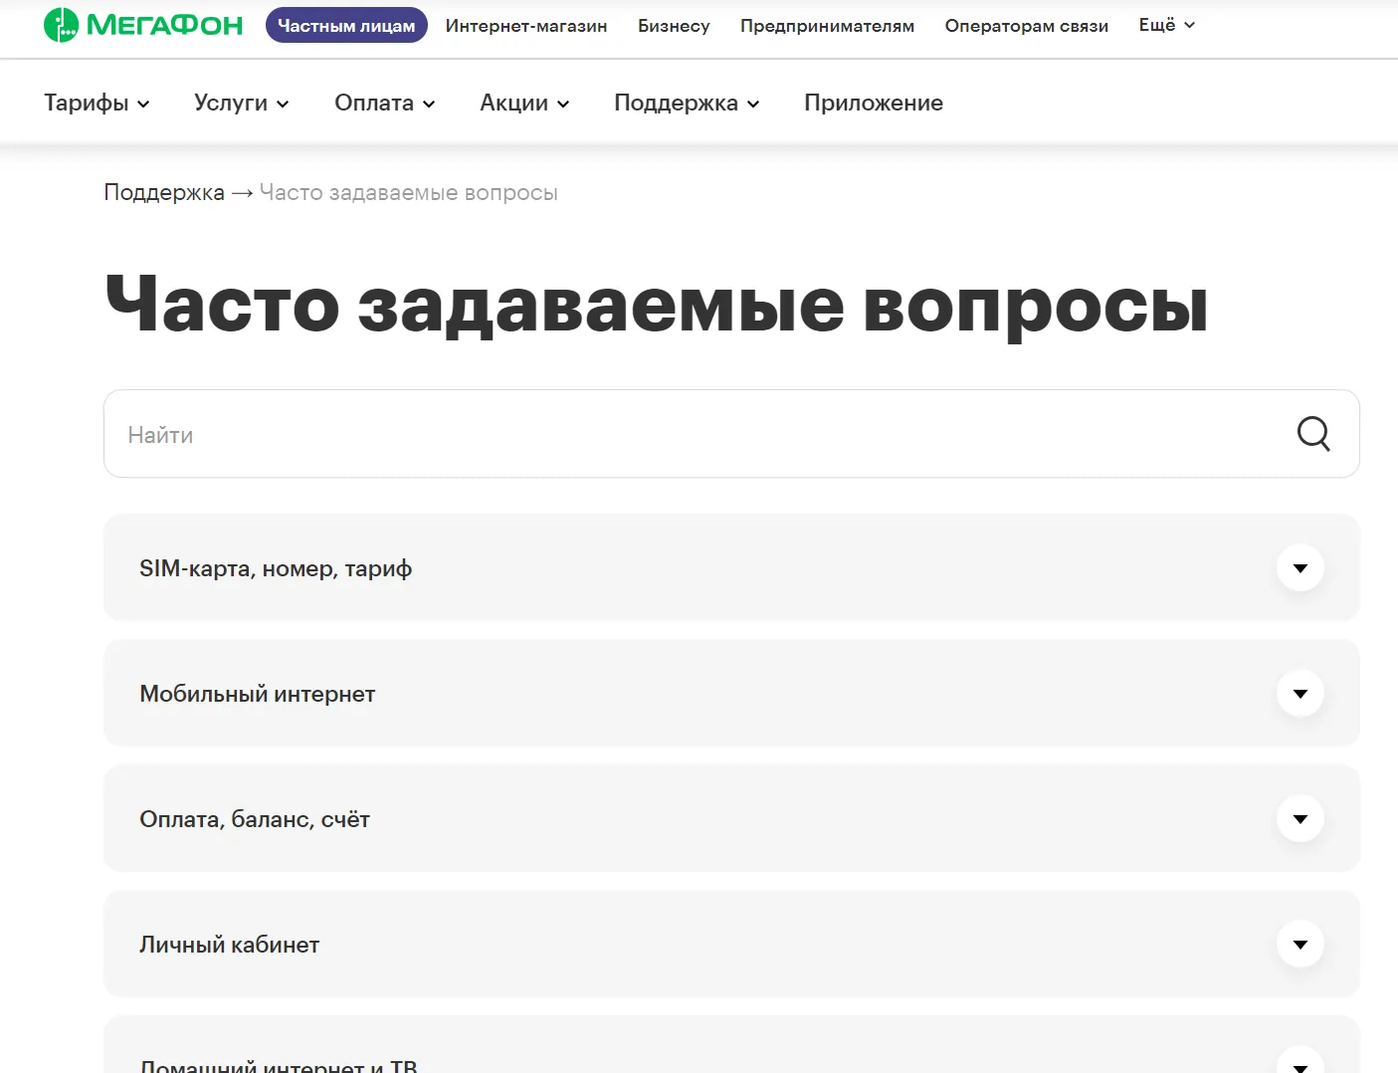The height and width of the screenshot is (1073, 1398).
Task: Open the Услуги dropdown menu
Action: point(241,104)
